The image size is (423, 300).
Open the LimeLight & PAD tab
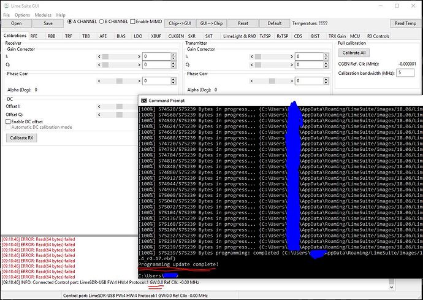[239, 36]
